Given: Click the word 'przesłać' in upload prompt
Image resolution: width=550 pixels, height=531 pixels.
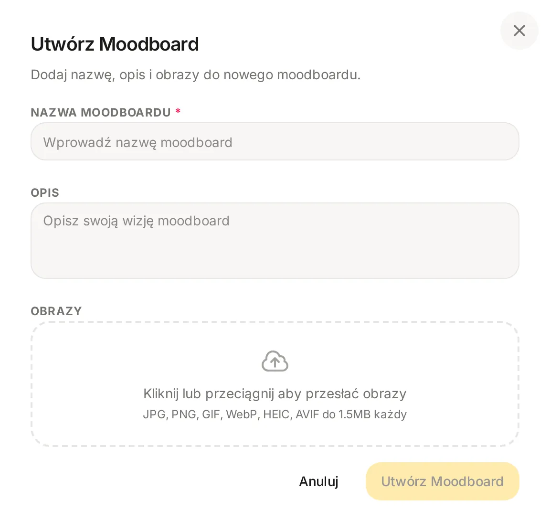Looking at the screenshot, I should click(332, 394).
